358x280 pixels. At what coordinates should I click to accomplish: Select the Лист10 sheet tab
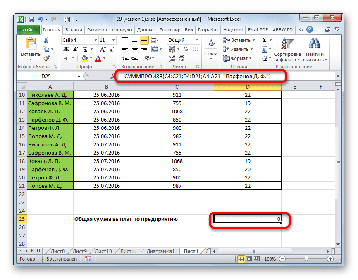coord(103,251)
